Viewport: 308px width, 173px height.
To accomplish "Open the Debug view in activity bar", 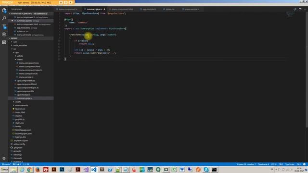I will [x=4, y=34].
